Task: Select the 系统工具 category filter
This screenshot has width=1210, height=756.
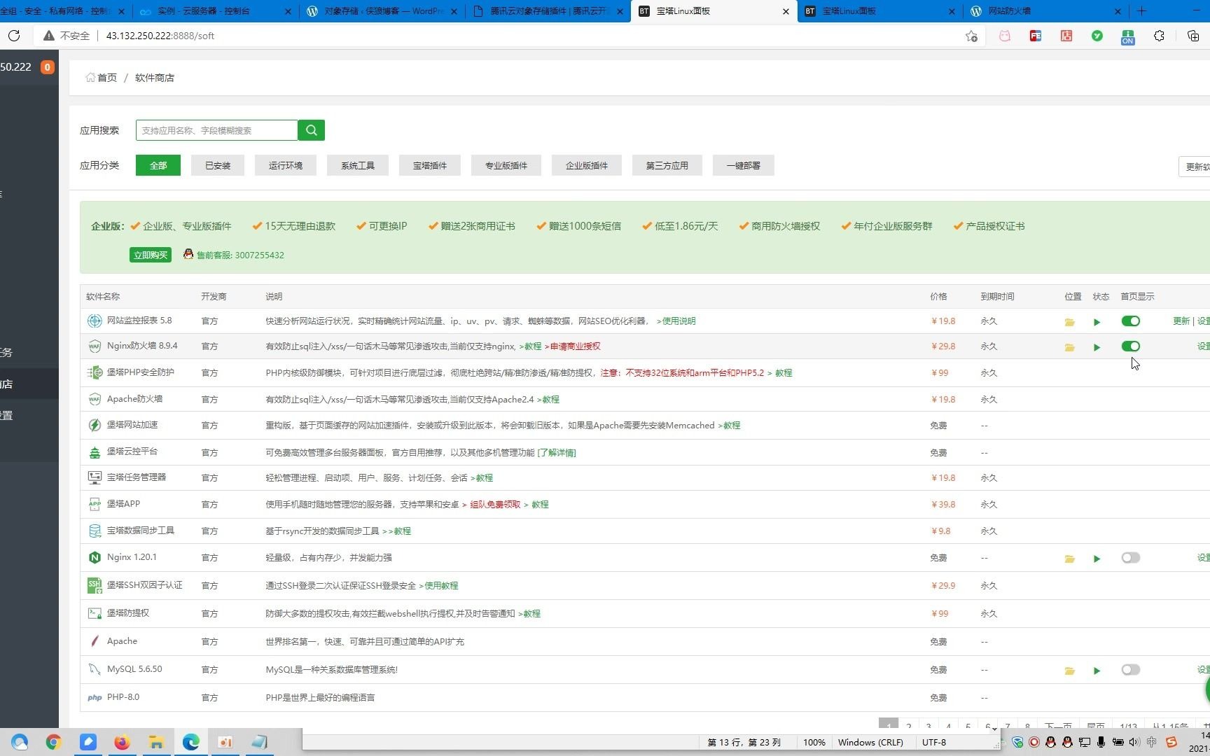Action: [x=358, y=165]
